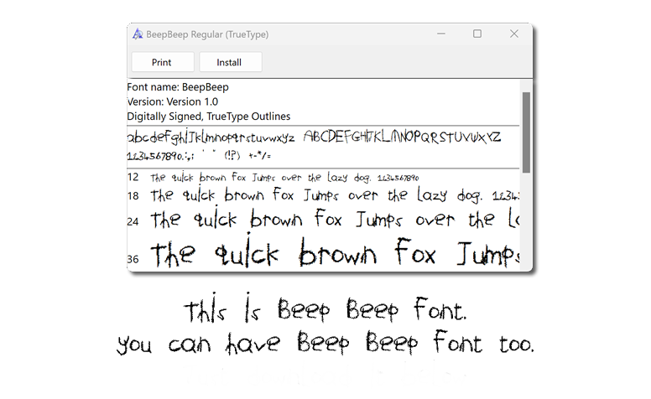651x399 pixels.
Task: Click the 12 point size label
Action: coord(133,177)
